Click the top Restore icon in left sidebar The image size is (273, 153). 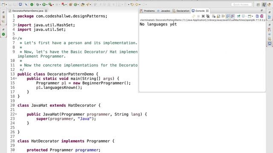pos(3,12)
